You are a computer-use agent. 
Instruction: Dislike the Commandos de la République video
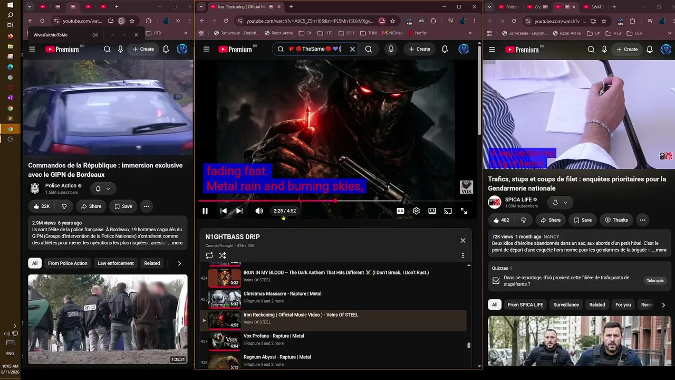coord(64,206)
